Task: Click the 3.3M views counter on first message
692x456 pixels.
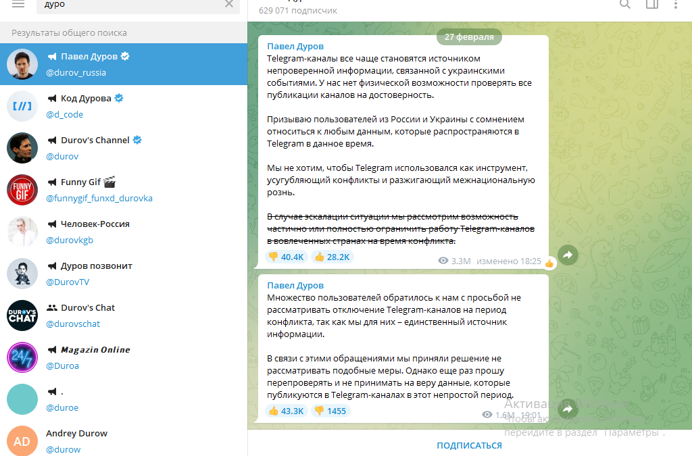Action: [x=454, y=261]
